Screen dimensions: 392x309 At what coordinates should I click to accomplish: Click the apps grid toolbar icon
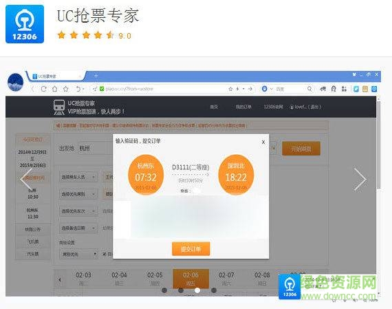pyautogui.click(x=345, y=89)
